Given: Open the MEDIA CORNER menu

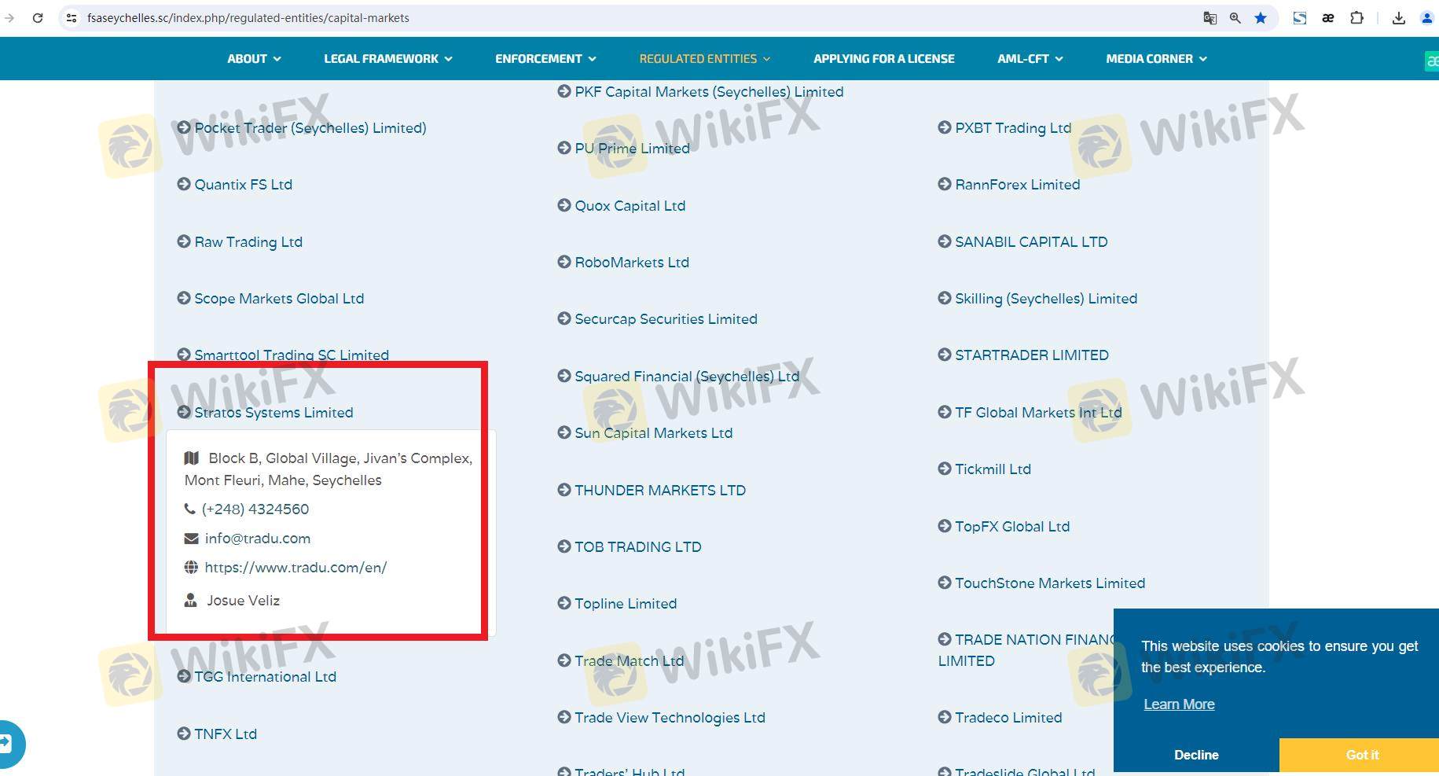Looking at the screenshot, I should point(1155,58).
